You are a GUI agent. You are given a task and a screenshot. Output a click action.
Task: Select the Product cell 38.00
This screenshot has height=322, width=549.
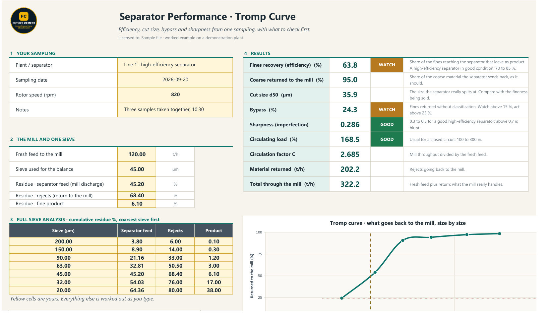pyautogui.click(x=213, y=290)
